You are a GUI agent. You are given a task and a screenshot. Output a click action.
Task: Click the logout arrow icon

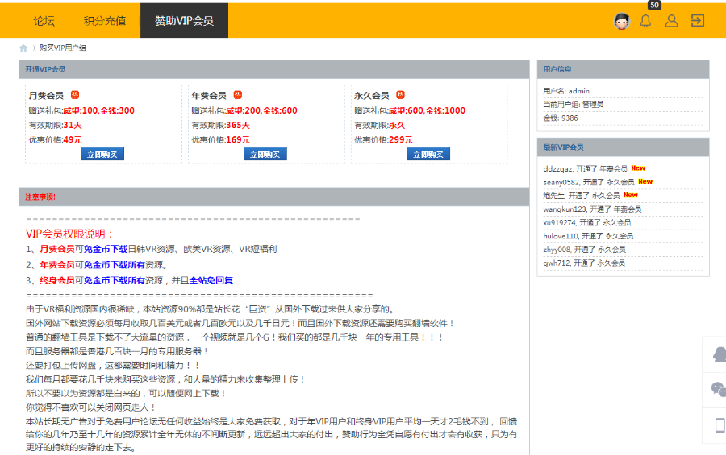tap(697, 21)
